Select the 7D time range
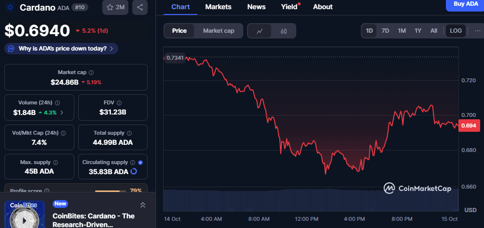The image size is (484, 228). (385, 31)
